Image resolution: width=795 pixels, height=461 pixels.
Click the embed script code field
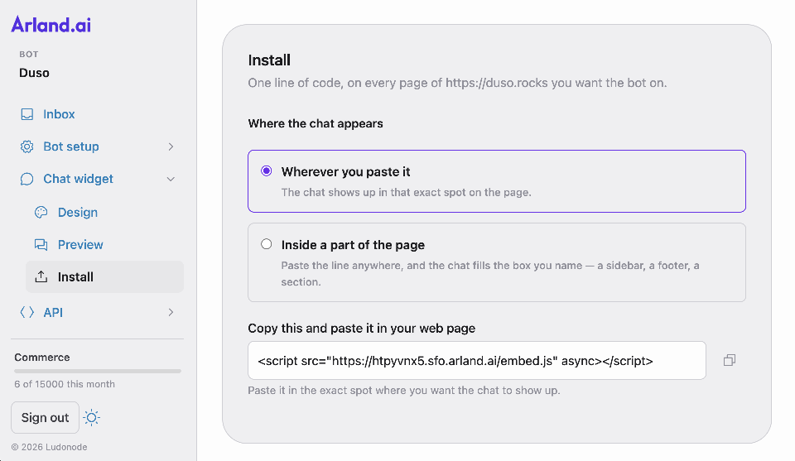477,360
